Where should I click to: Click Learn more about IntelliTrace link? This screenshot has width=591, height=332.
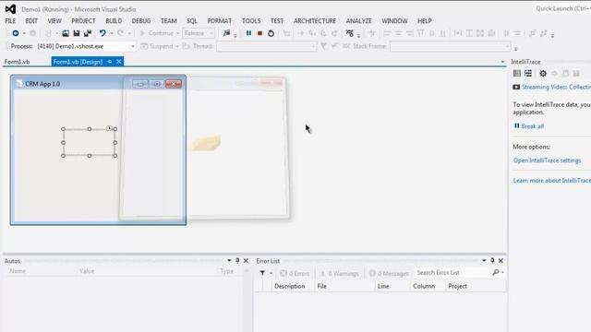point(552,181)
